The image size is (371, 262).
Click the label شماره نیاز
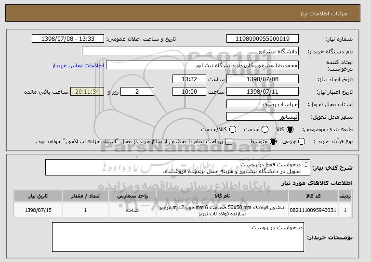(339, 39)
